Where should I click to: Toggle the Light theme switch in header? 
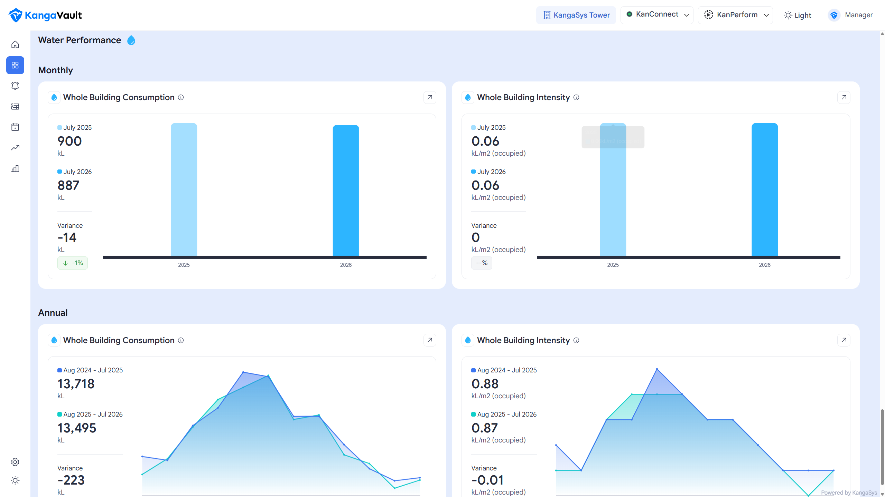point(798,15)
